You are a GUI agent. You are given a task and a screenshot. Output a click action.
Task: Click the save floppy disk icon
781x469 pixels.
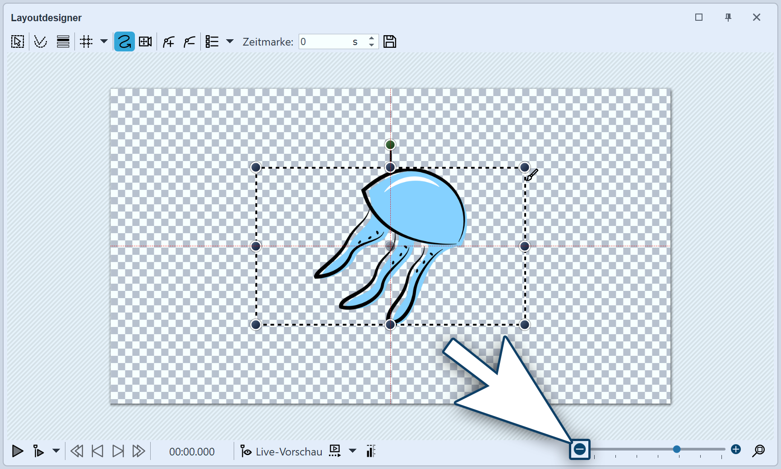pyautogui.click(x=390, y=42)
